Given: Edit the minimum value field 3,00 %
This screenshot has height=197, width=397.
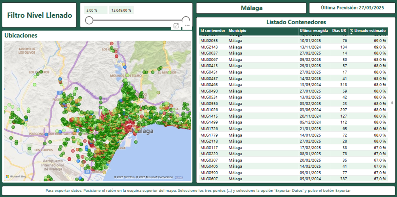Looking at the screenshot, I should pos(96,10).
